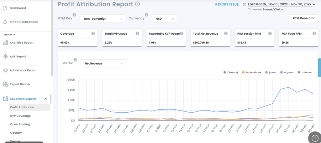
Task: Open the Net Revenue metric dropdown
Action: pos(103,63)
